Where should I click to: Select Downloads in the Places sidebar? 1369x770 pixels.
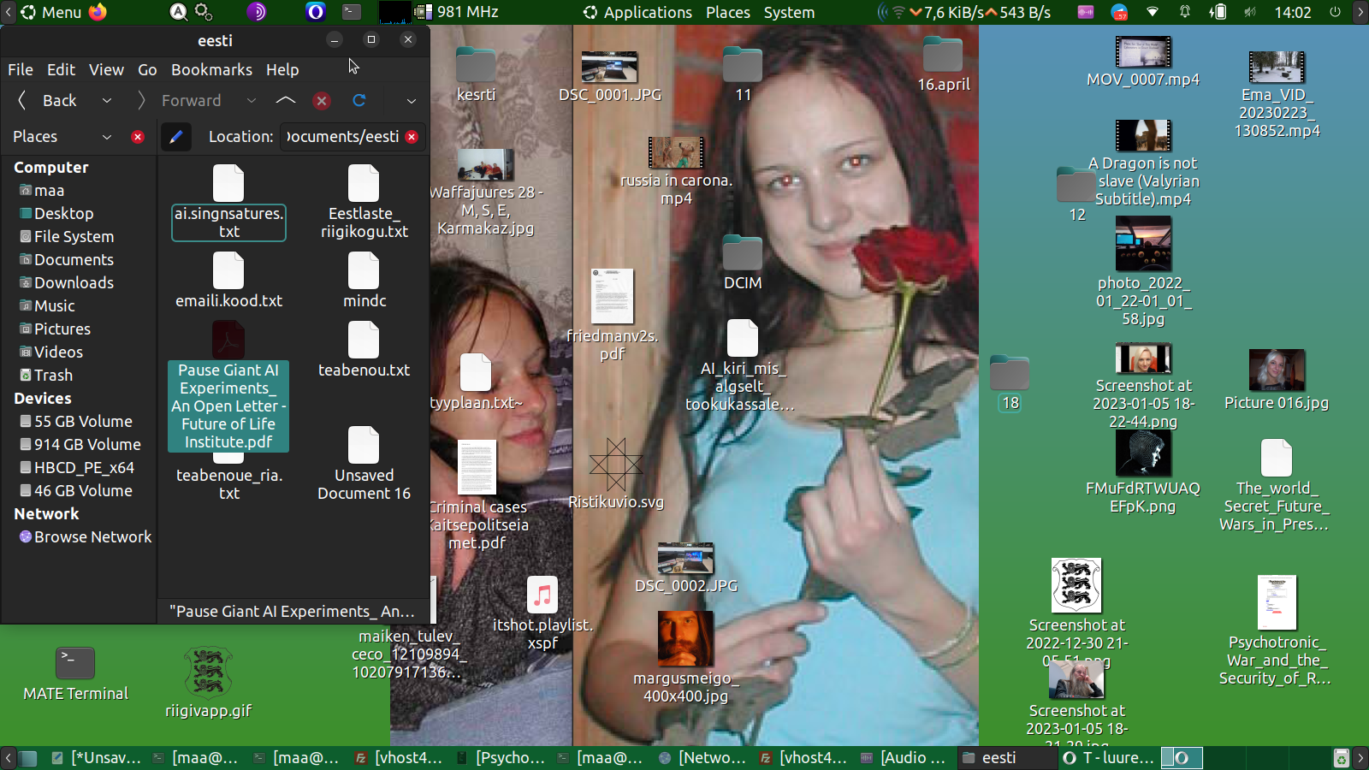pos(74,283)
